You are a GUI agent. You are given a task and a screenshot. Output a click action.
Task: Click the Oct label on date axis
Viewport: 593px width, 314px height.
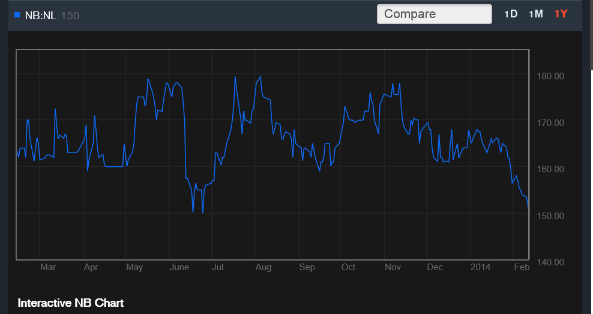[348, 267]
